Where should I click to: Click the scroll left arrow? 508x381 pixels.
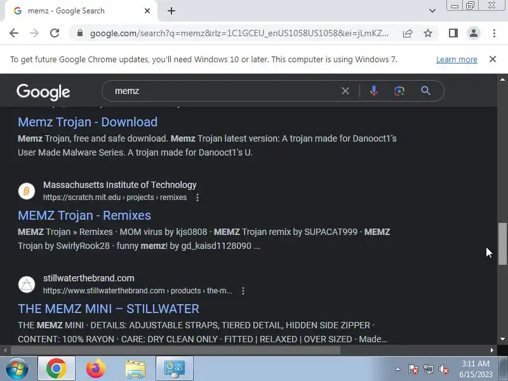tap(5, 351)
